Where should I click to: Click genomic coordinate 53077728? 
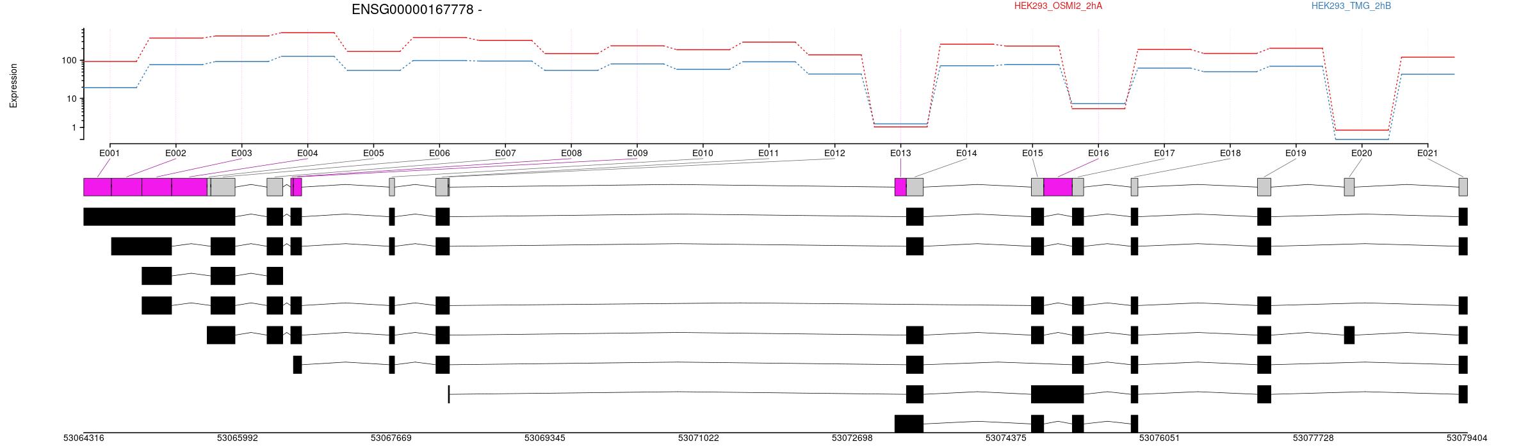click(1313, 438)
